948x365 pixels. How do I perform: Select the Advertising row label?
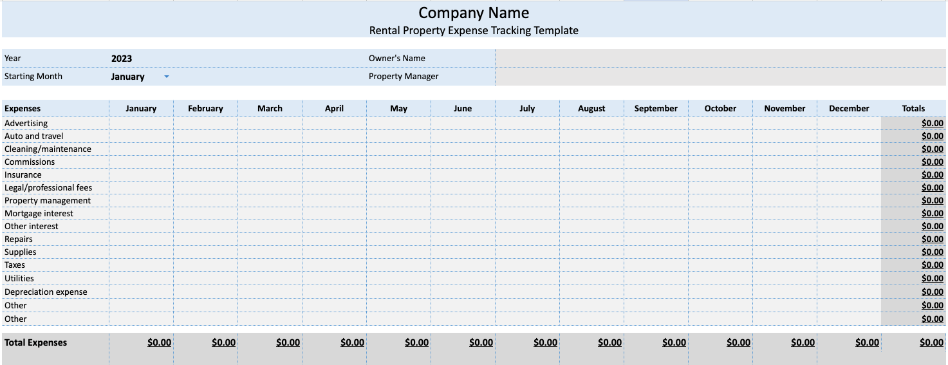click(x=26, y=123)
